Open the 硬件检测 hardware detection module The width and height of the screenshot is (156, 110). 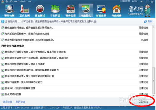(9, 11)
